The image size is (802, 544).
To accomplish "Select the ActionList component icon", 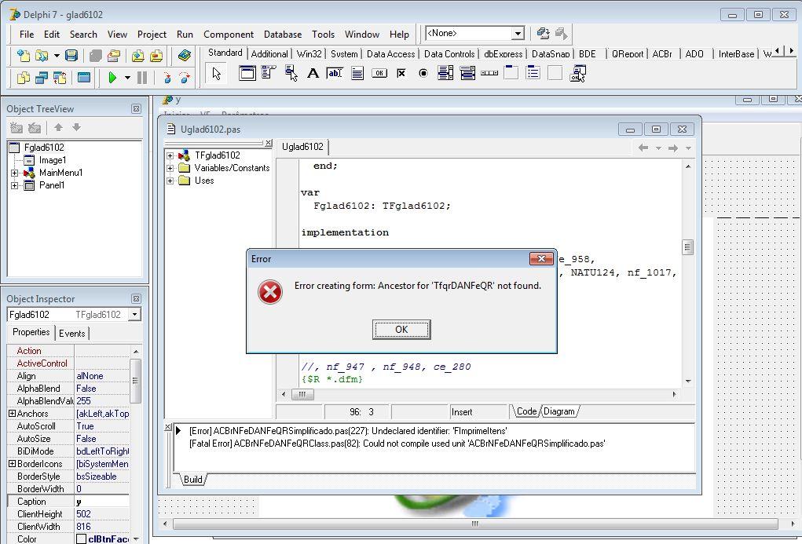I will 578,74.
